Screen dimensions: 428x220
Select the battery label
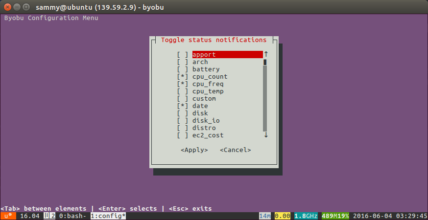coord(206,69)
